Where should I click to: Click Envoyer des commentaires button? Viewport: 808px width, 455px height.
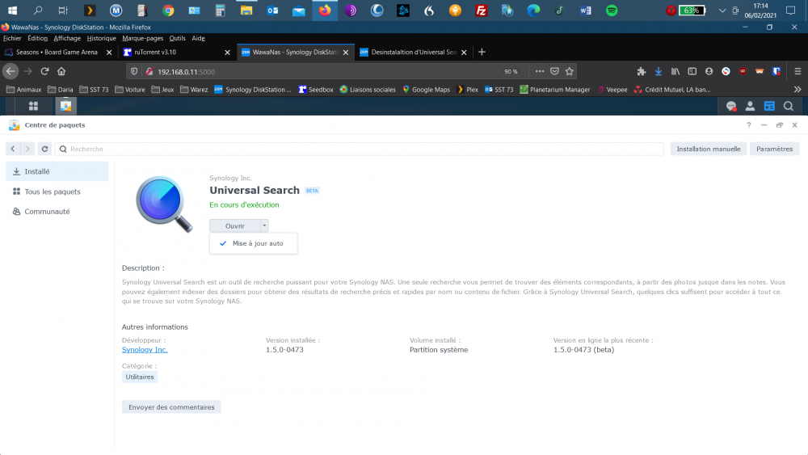click(x=171, y=407)
